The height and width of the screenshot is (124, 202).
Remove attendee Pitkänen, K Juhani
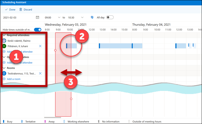click(x=40, y=46)
